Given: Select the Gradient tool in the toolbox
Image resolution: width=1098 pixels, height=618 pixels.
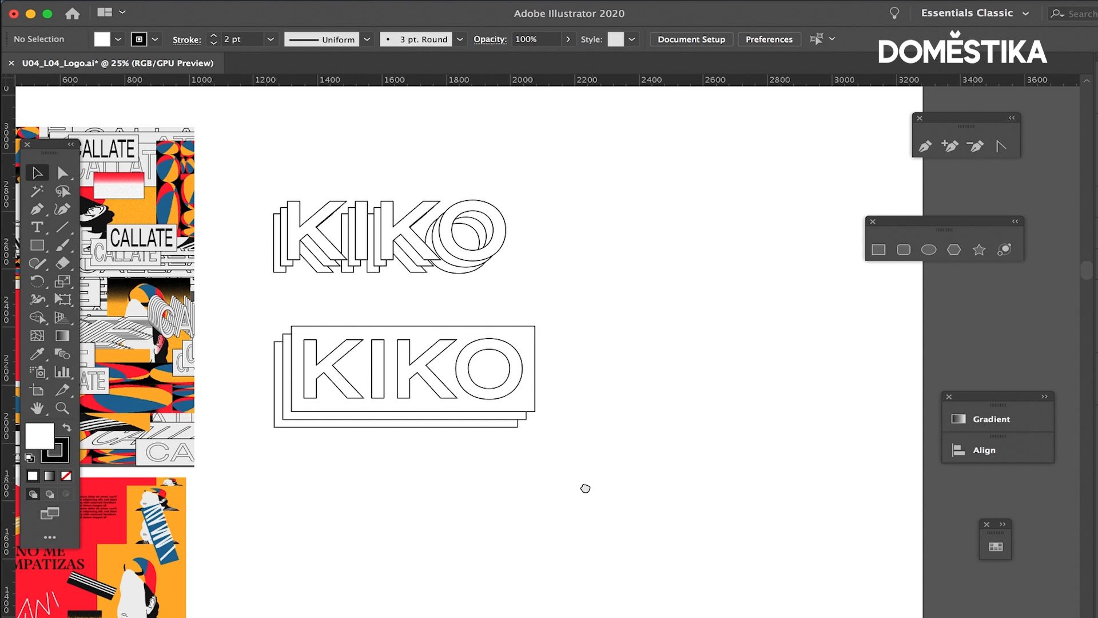Looking at the screenshot, I should (x=62, y=336).
